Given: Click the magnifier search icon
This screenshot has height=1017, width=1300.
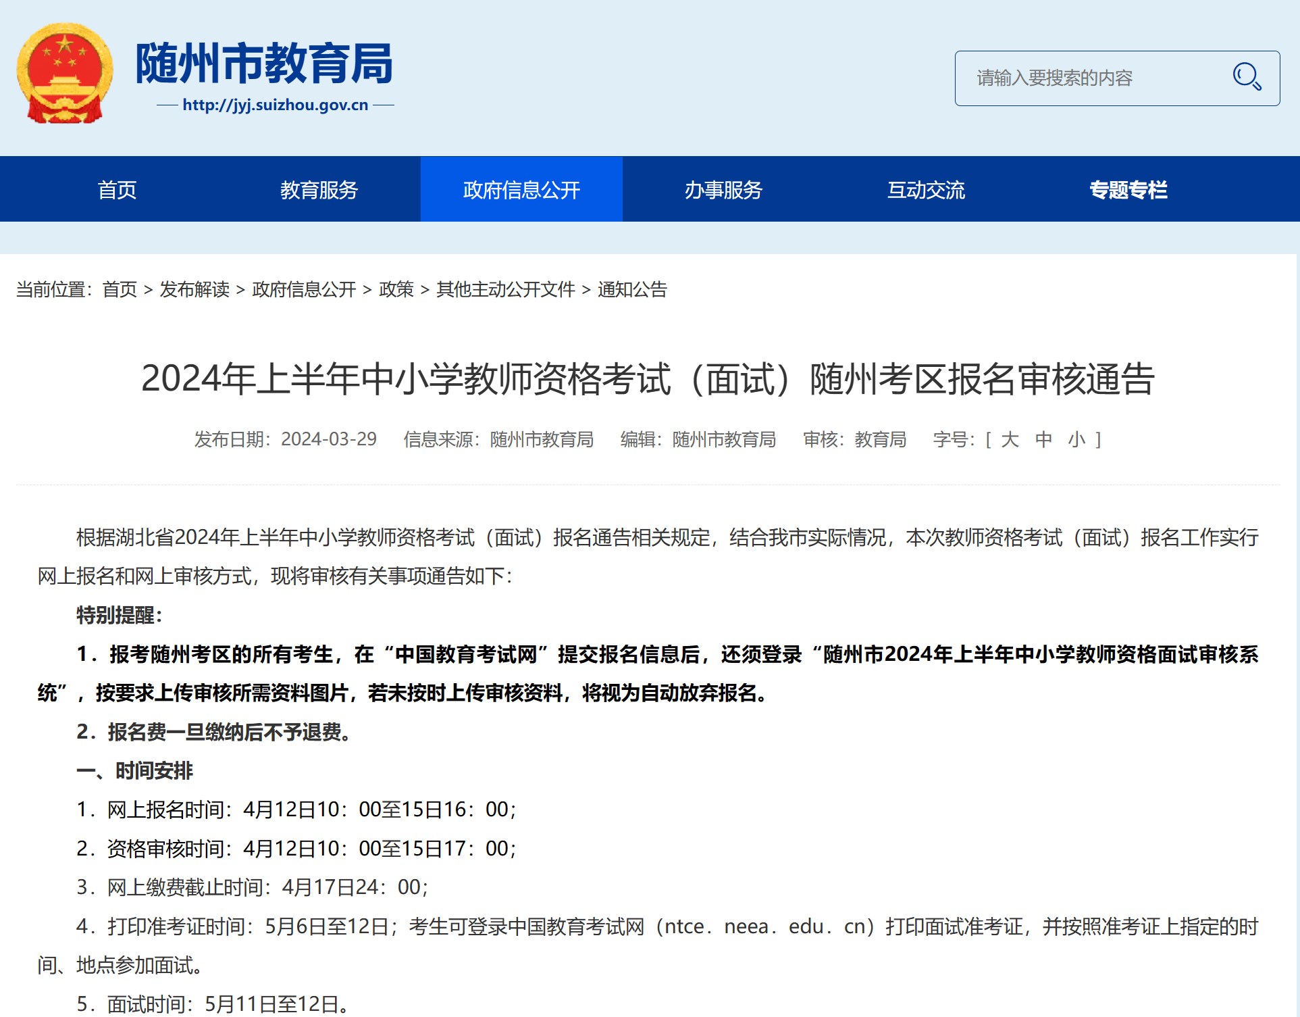Looking at the screenshot, I should pyautogui.click(x=1247, y=77).
